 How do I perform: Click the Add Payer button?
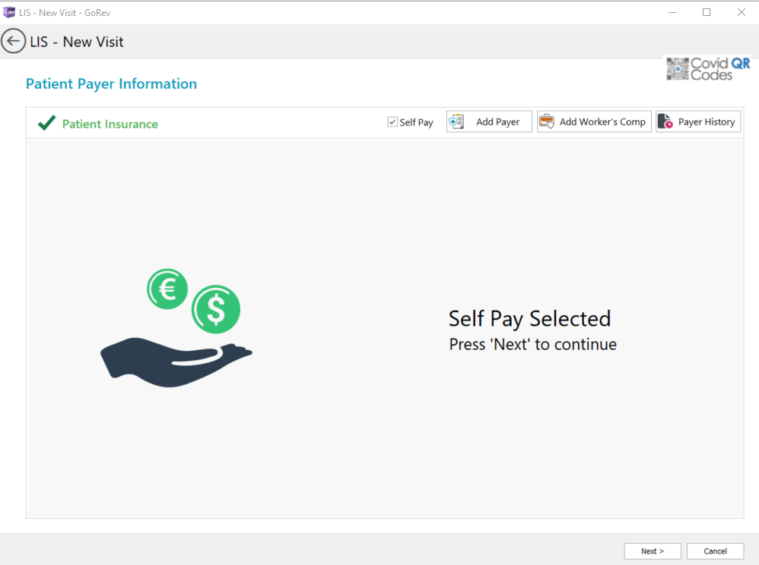(489, 122)
